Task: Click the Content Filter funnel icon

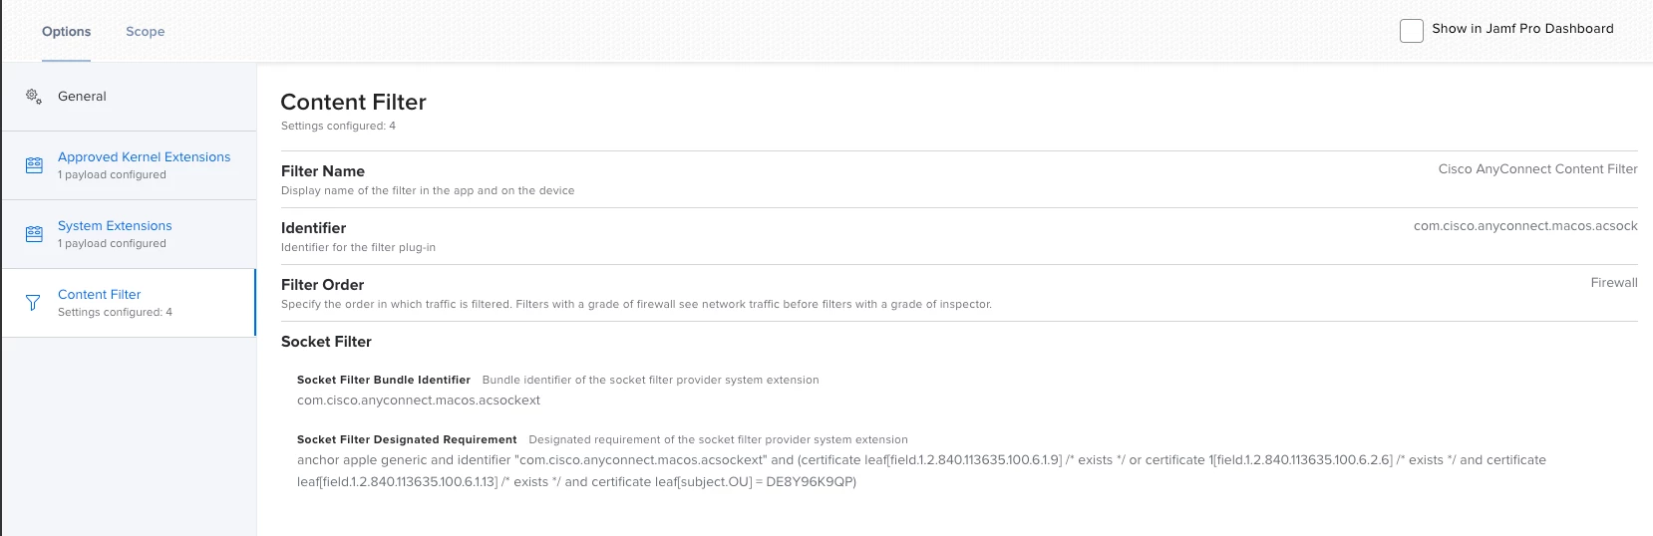Action: tap(33, 303)
